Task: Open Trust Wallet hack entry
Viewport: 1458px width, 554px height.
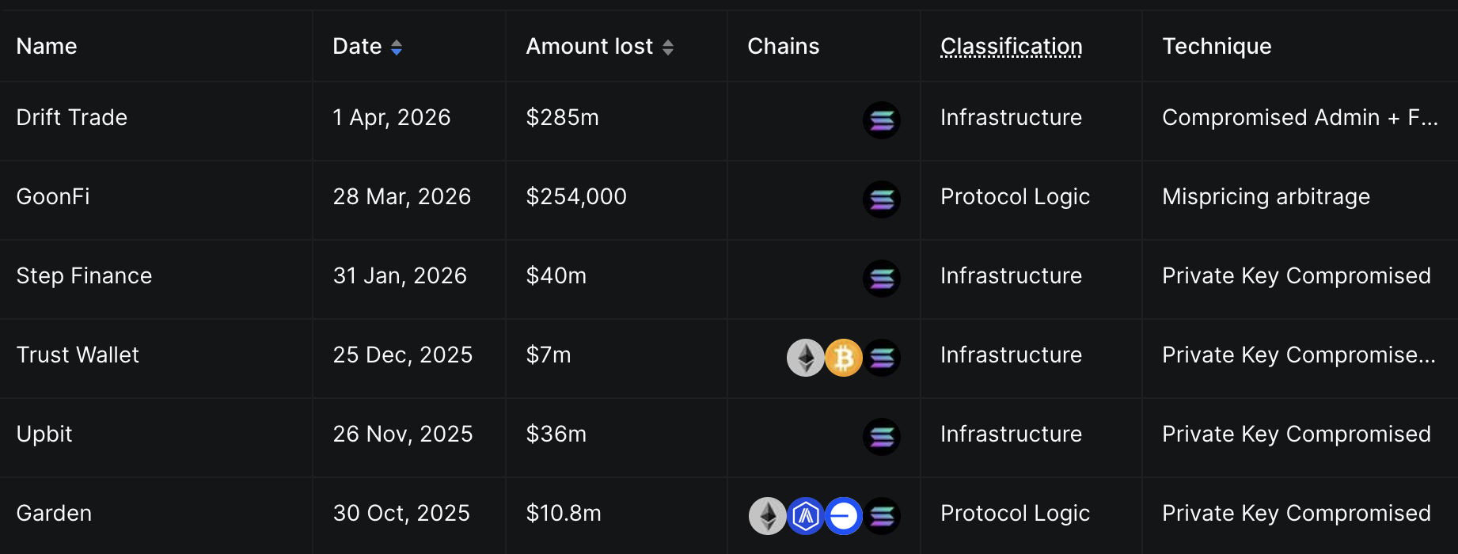Action: pyautogui.click(x=78, y=355)
